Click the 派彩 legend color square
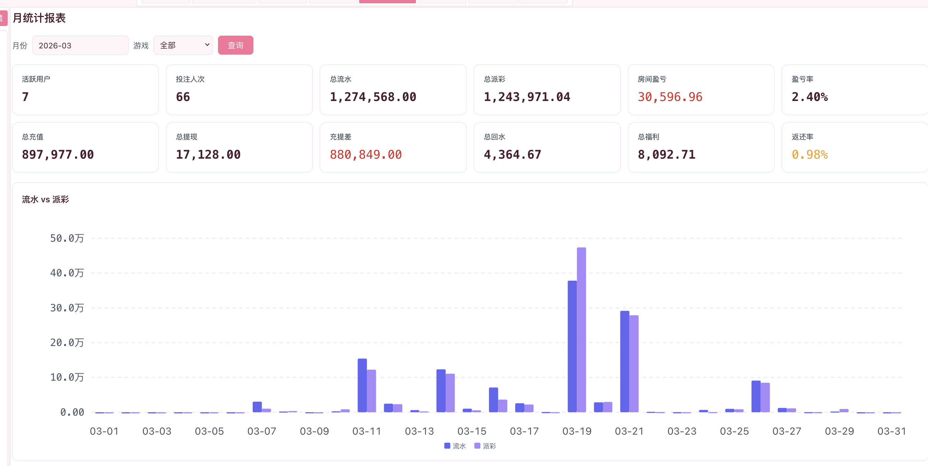The width and height of the screenshot is (928, 466). 477,445
